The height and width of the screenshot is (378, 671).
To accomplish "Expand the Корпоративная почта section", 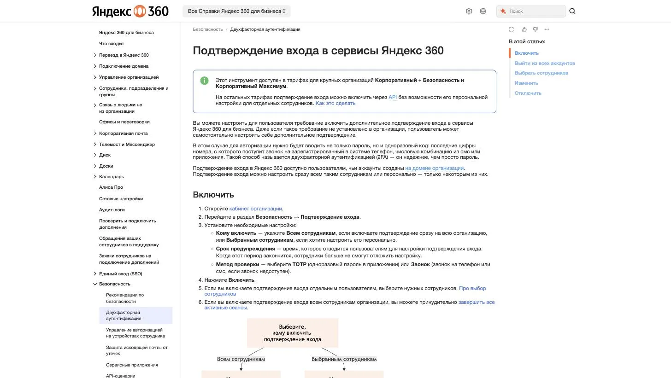I will [x=95, y=134].
